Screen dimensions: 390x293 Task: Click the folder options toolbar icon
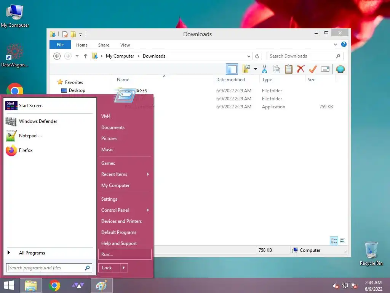pyautogui.click(x=246, y=69)
